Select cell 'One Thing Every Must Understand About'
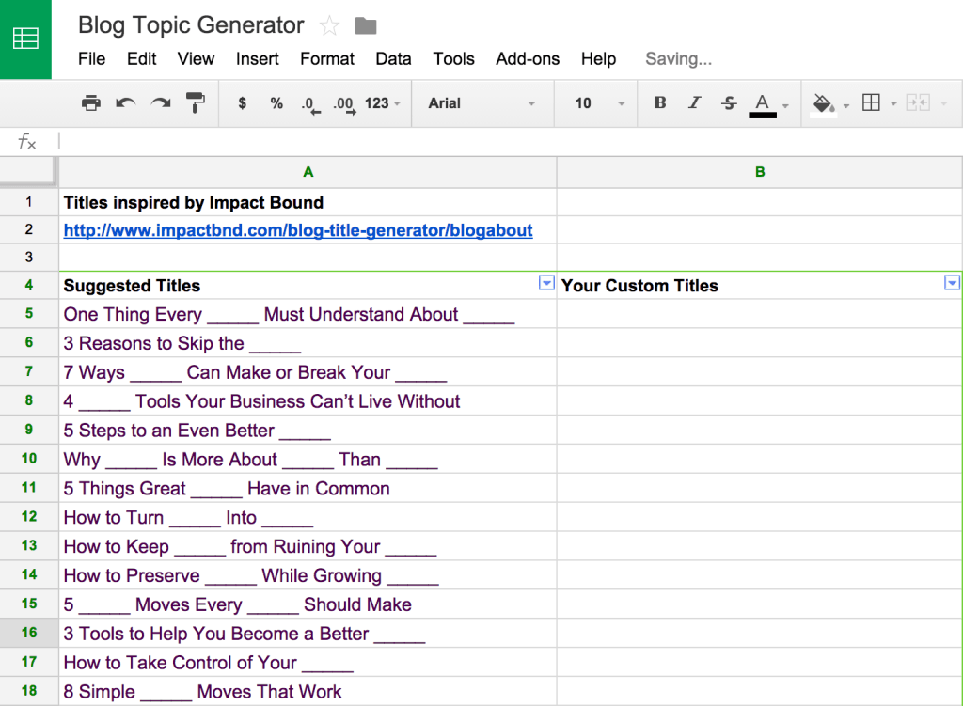The height and width of the screenshot is (706, 963). click(308, 314)
